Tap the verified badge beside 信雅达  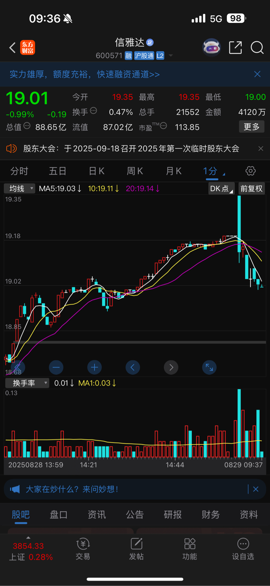pyautogui.click(x=150, y=42)
